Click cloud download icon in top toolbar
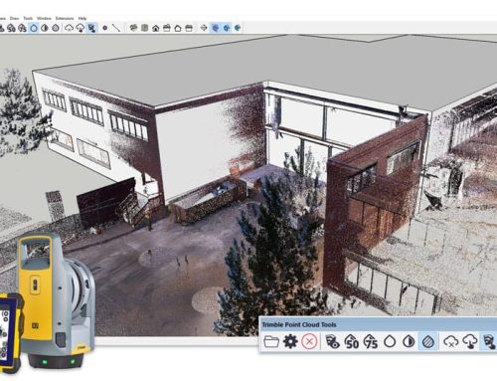Viewport: 497px width, 381px height. tap(81, 28)
